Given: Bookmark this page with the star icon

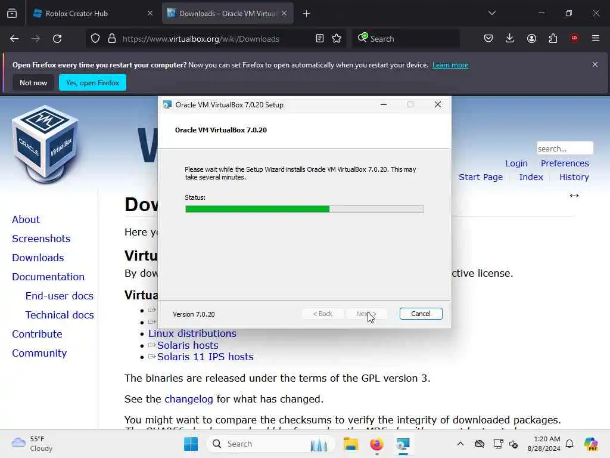Looking at the screenshot, I should point(337,39).
